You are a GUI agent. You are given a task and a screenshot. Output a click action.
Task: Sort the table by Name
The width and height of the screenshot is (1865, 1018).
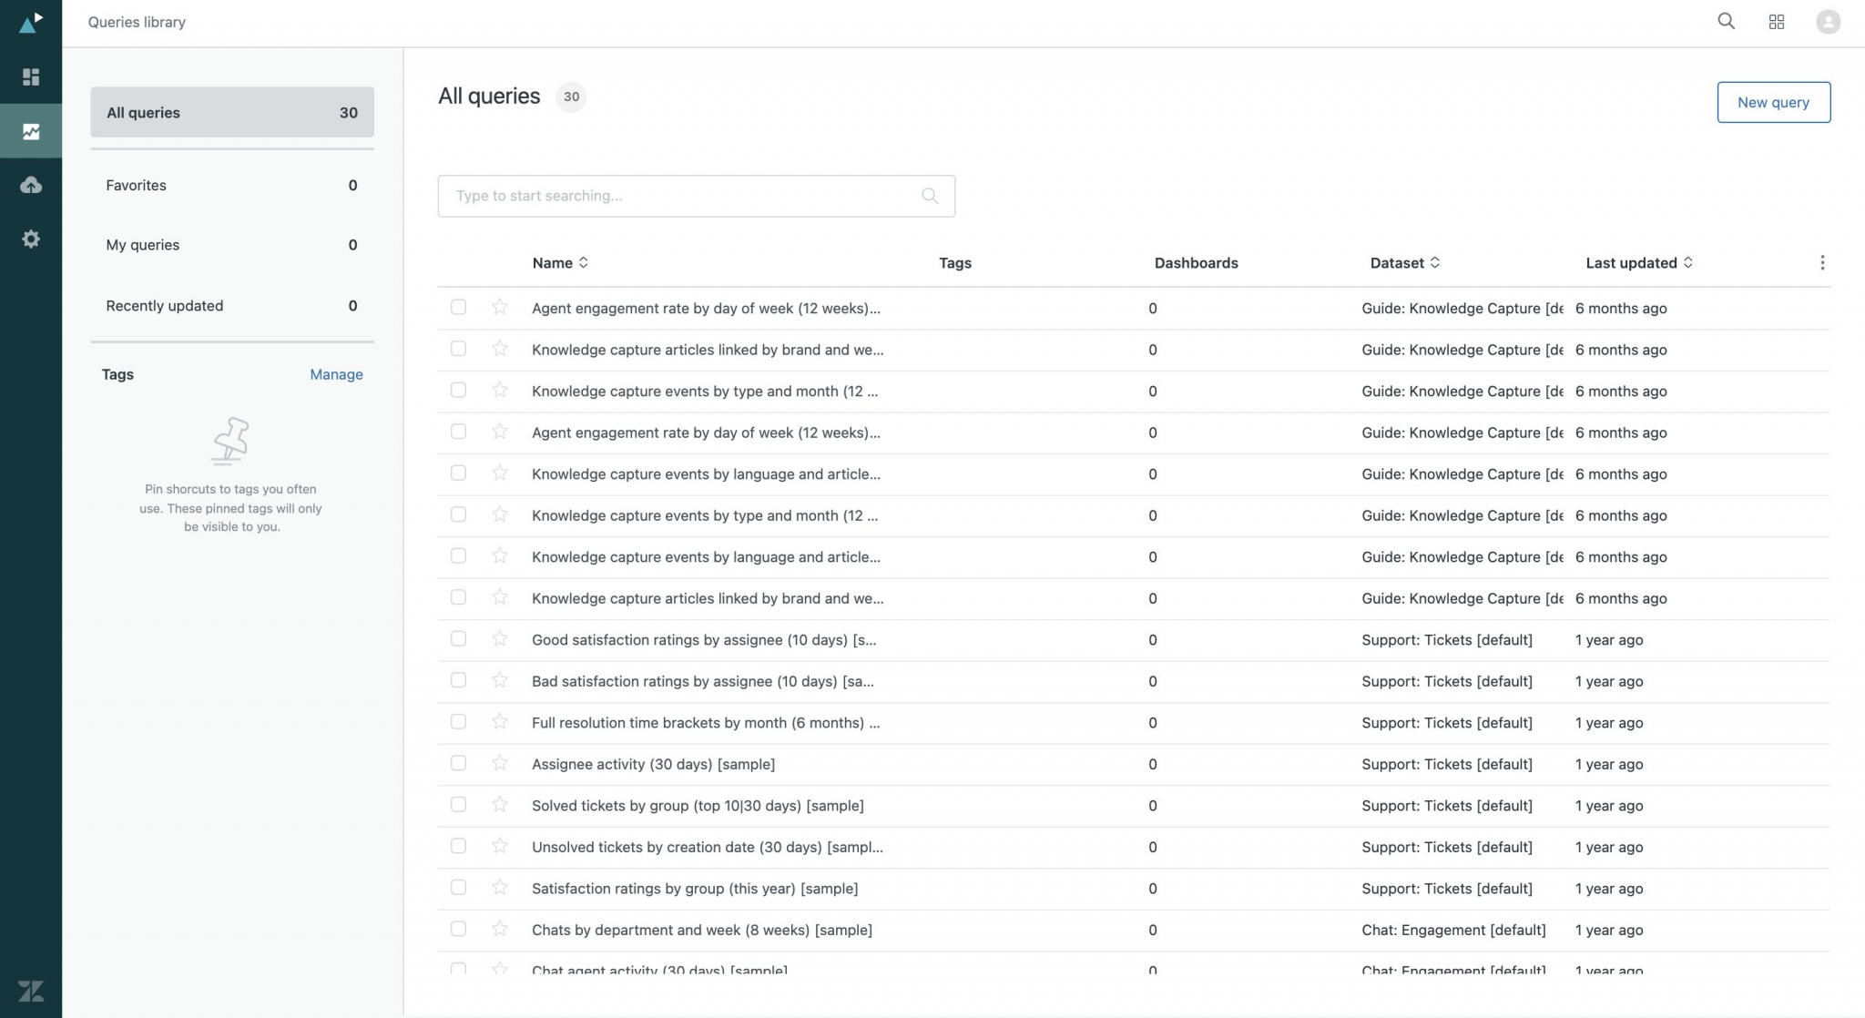coord(558,262)
